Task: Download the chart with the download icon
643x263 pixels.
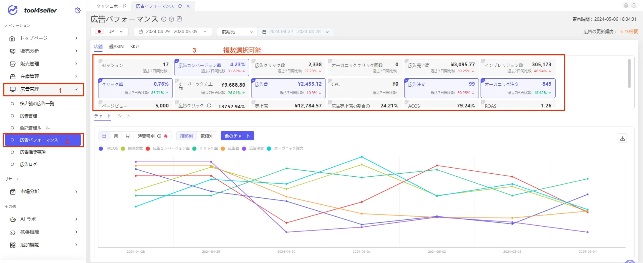Action: point(623,138)
